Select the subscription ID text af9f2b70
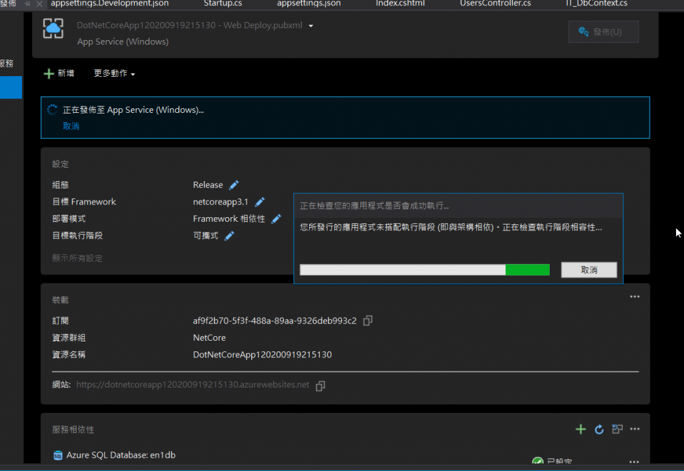This screenshot has height=471, width=684. click(275, 321)
